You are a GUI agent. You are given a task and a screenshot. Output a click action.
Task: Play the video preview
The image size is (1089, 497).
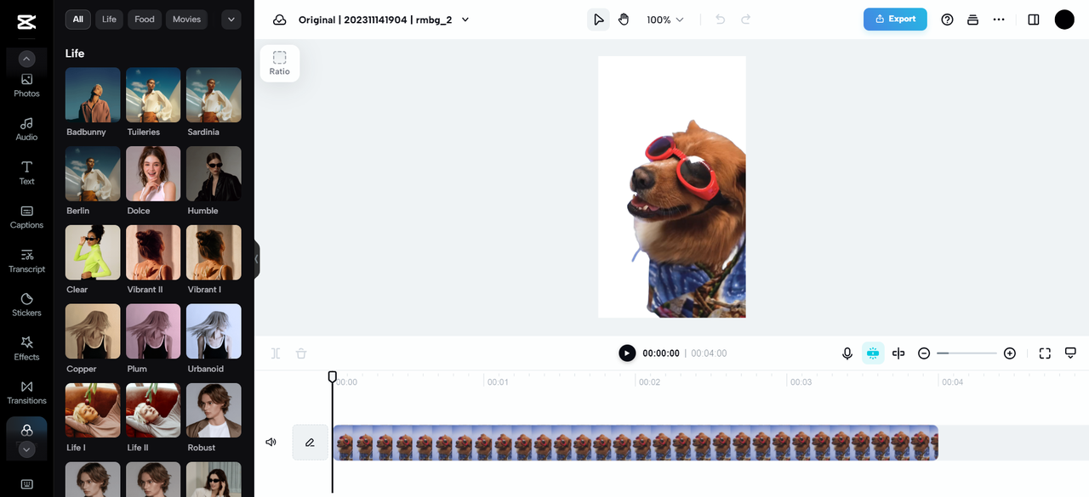click(x=627, y=353)
